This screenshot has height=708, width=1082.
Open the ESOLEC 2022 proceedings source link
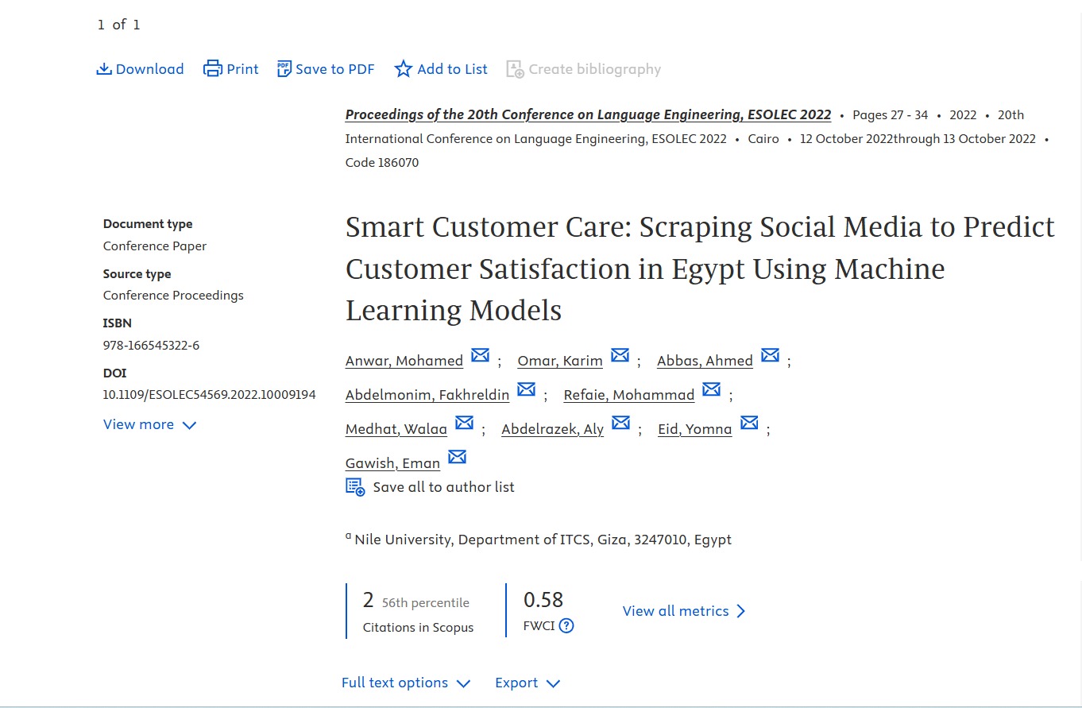point(588,114)
